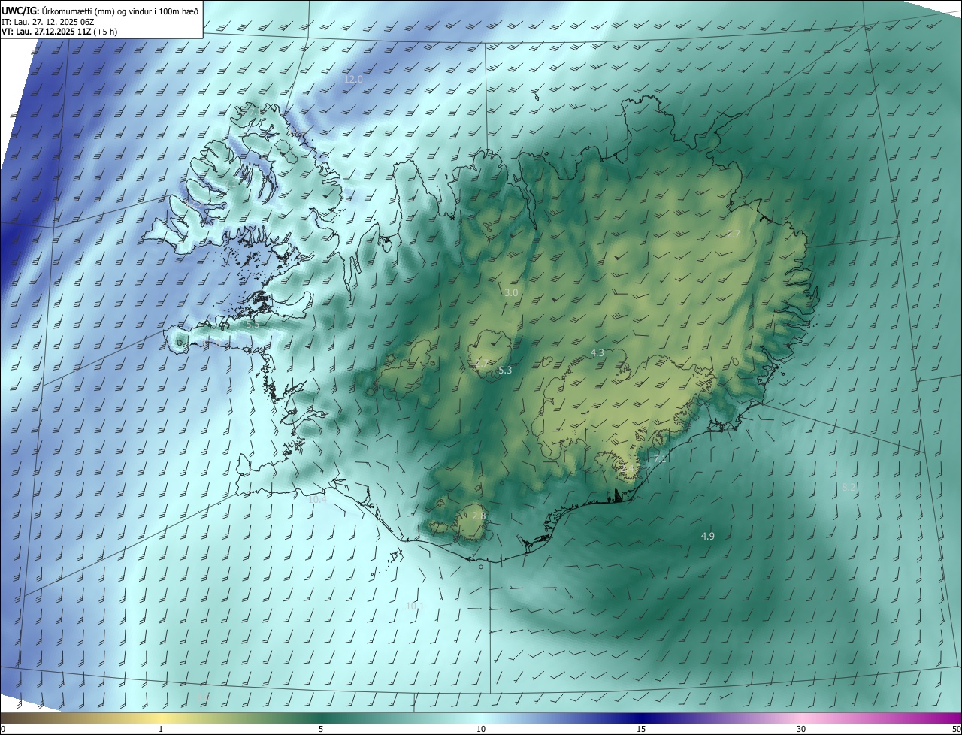Click the map value '10.1' over the southern sea

click(x=415, y=606)
